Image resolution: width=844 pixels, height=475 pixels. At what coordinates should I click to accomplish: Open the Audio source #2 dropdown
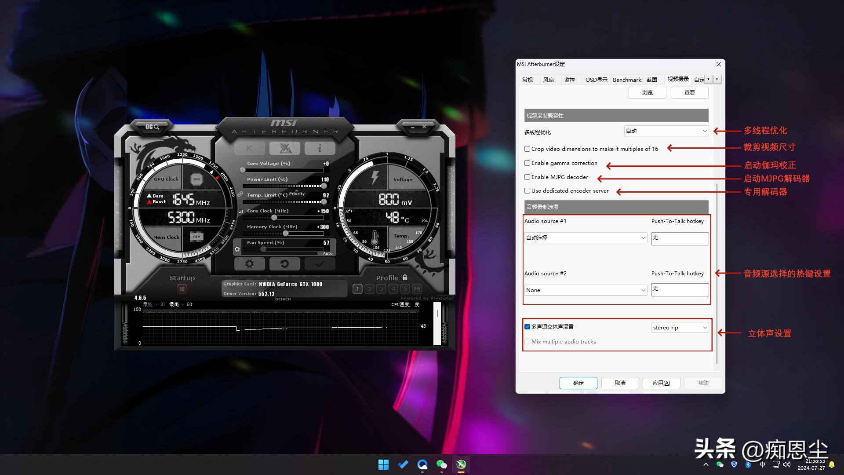pos(586,290)
